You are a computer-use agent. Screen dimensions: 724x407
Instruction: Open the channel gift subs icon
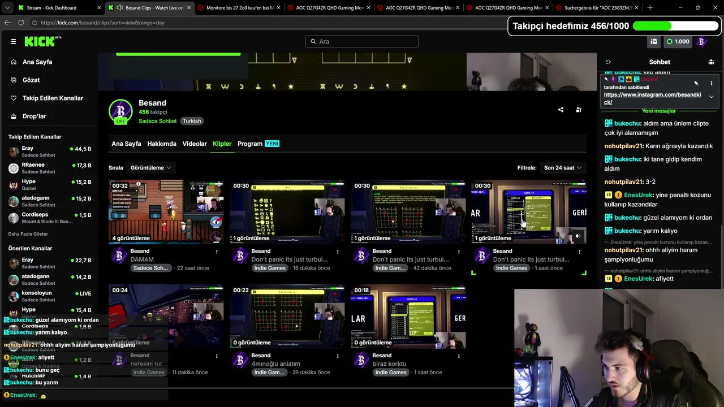click(579, 110)
